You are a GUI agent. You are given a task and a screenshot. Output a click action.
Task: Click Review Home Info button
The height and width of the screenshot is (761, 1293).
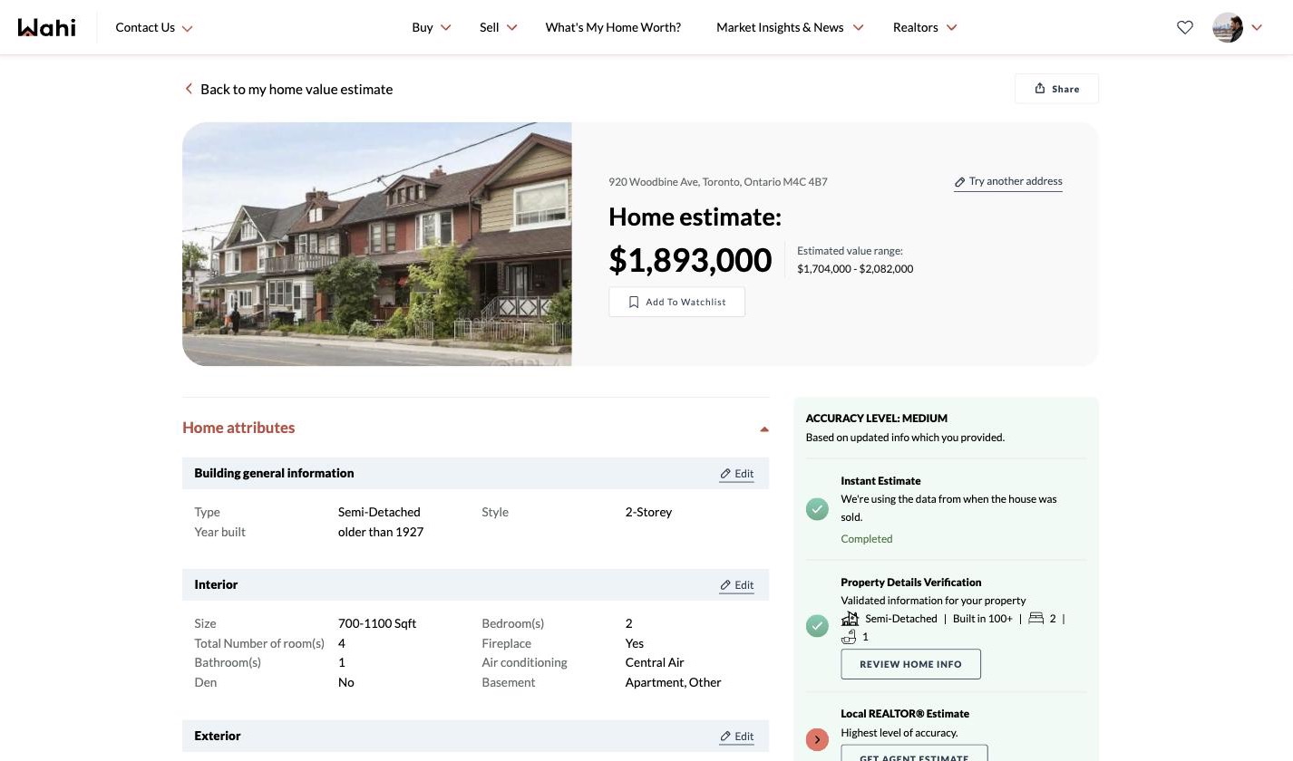(x=910, y=664)
